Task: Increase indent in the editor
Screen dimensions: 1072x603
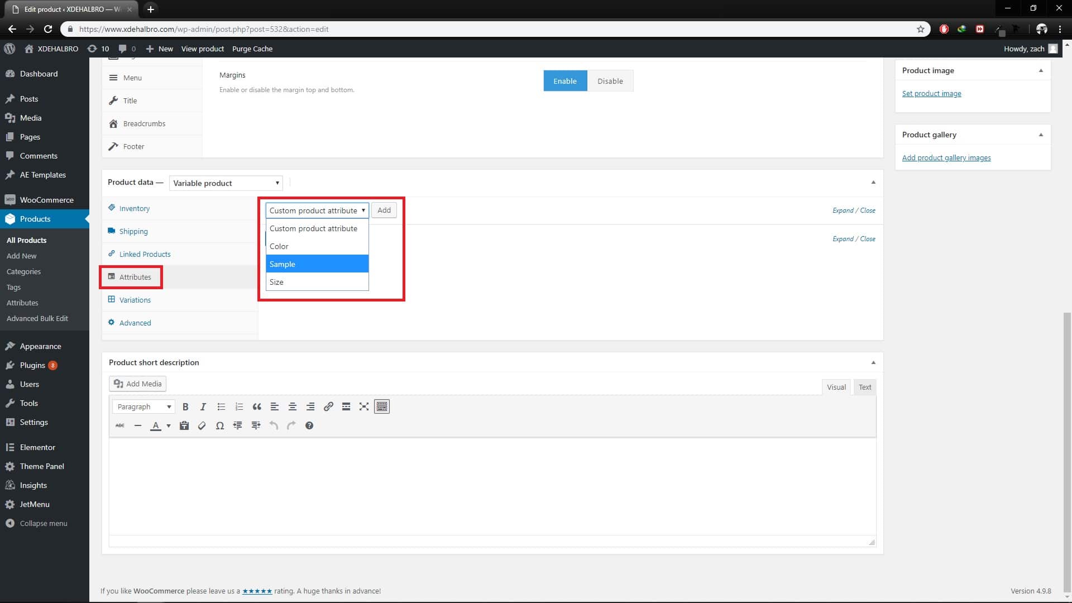Action: click(x=256, y=425)
